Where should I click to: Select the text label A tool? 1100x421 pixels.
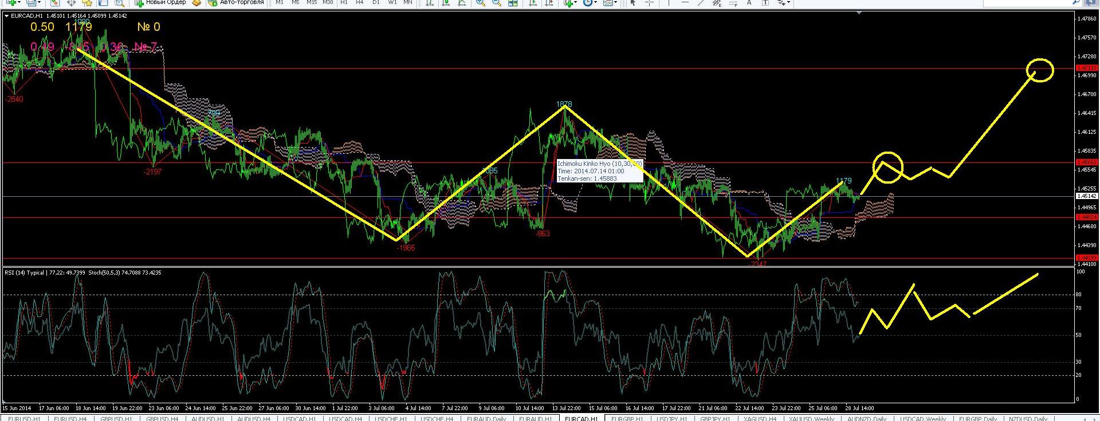(749, 3)
